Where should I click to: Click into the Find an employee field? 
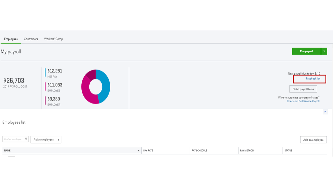click(x=14, y=139)
